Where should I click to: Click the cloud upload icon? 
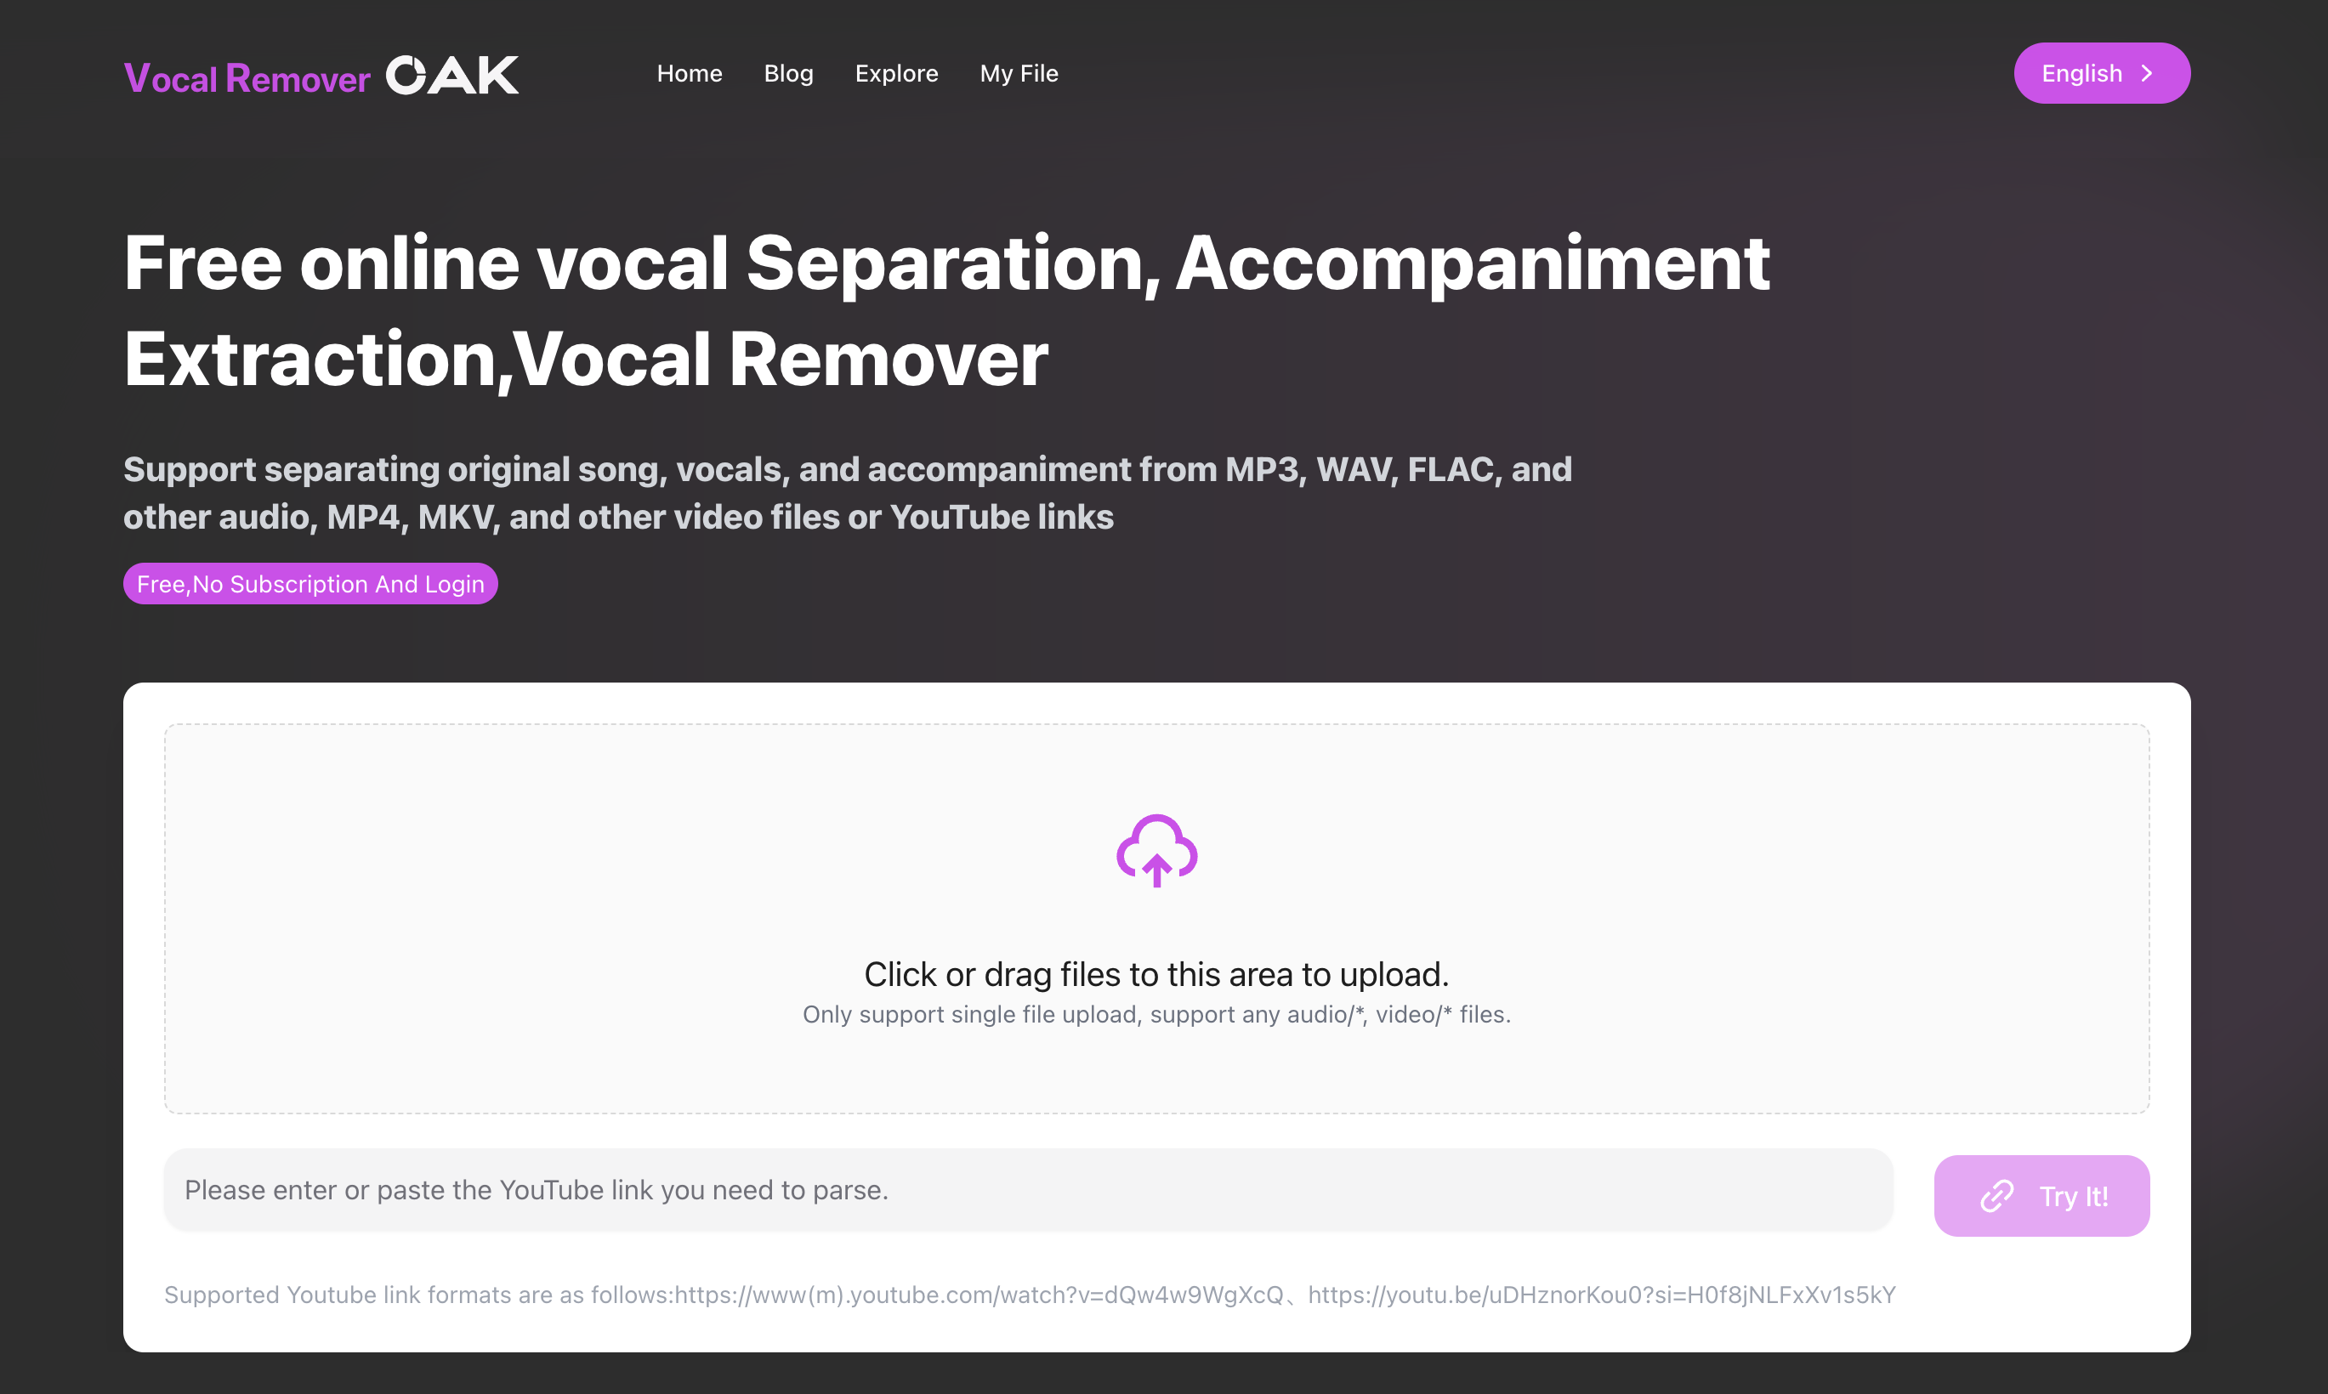coord(1156,852)
